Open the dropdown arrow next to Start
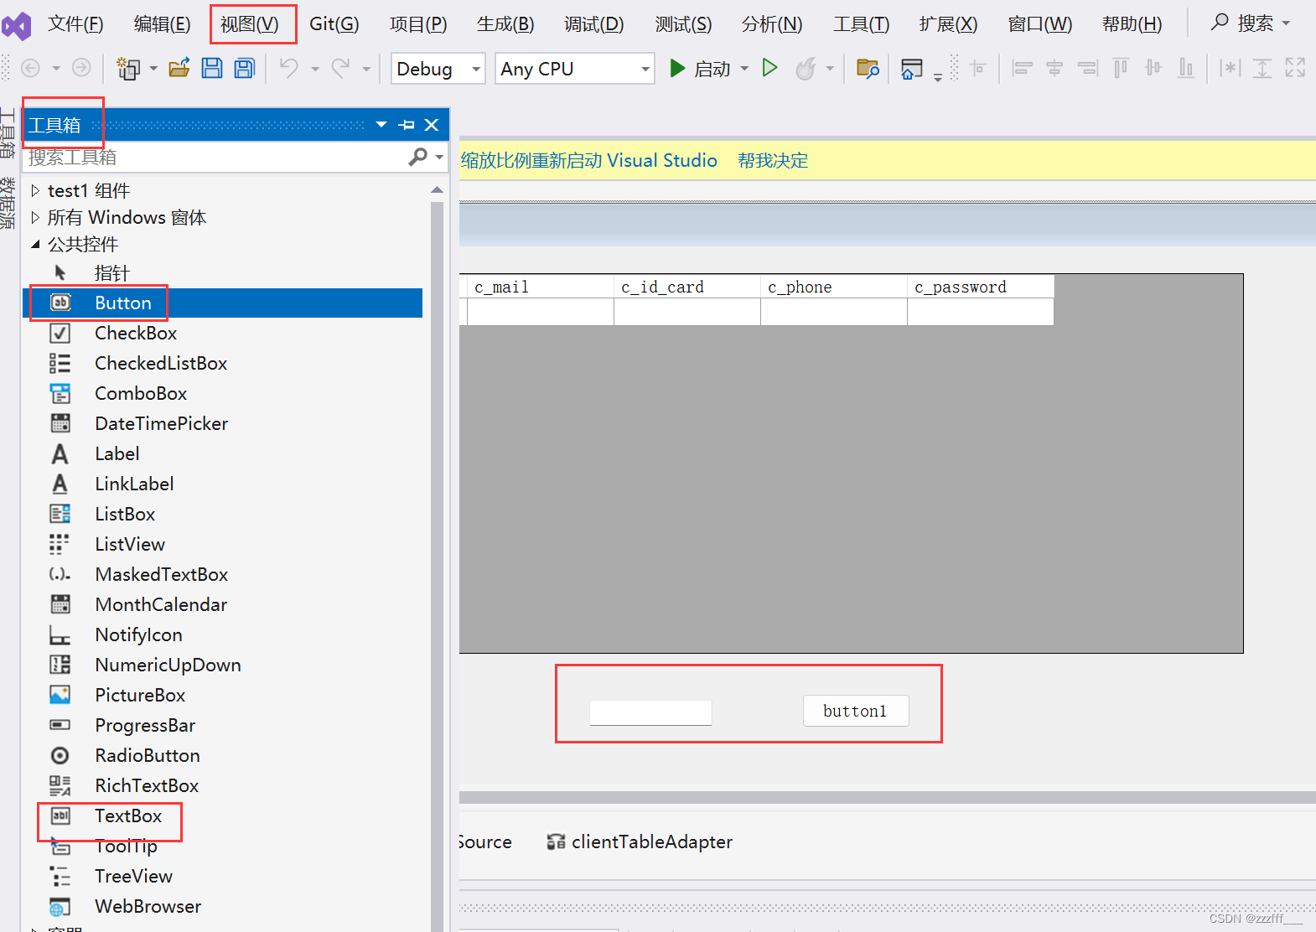This screenshot has height=932, width=1316. coord(744,69)
